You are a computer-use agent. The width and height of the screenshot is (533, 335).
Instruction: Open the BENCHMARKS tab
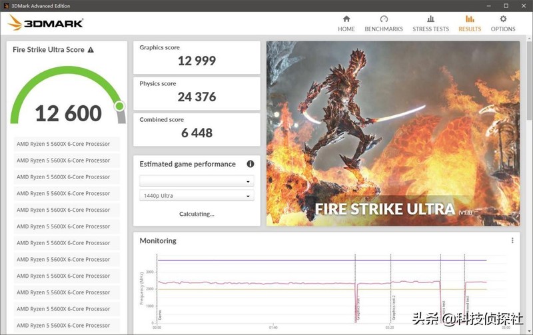coord(384,23)
